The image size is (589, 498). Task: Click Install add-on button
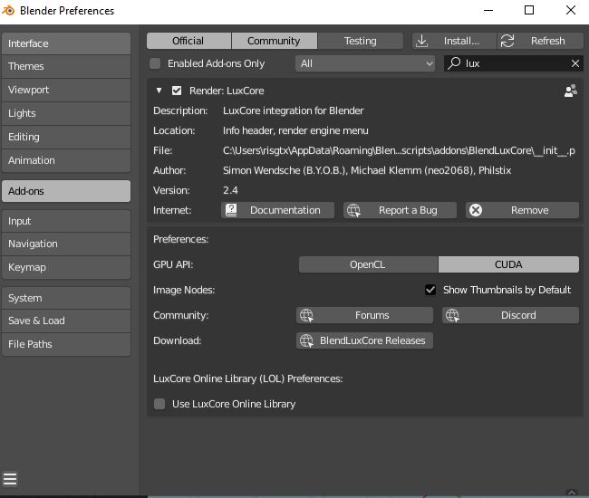click(453, 41)
